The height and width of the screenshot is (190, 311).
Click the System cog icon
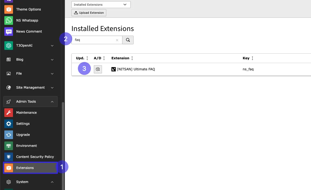tap(9, 182)
